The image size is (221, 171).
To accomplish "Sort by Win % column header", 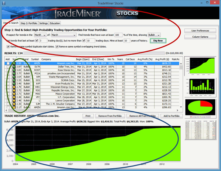I will point(111,59).
